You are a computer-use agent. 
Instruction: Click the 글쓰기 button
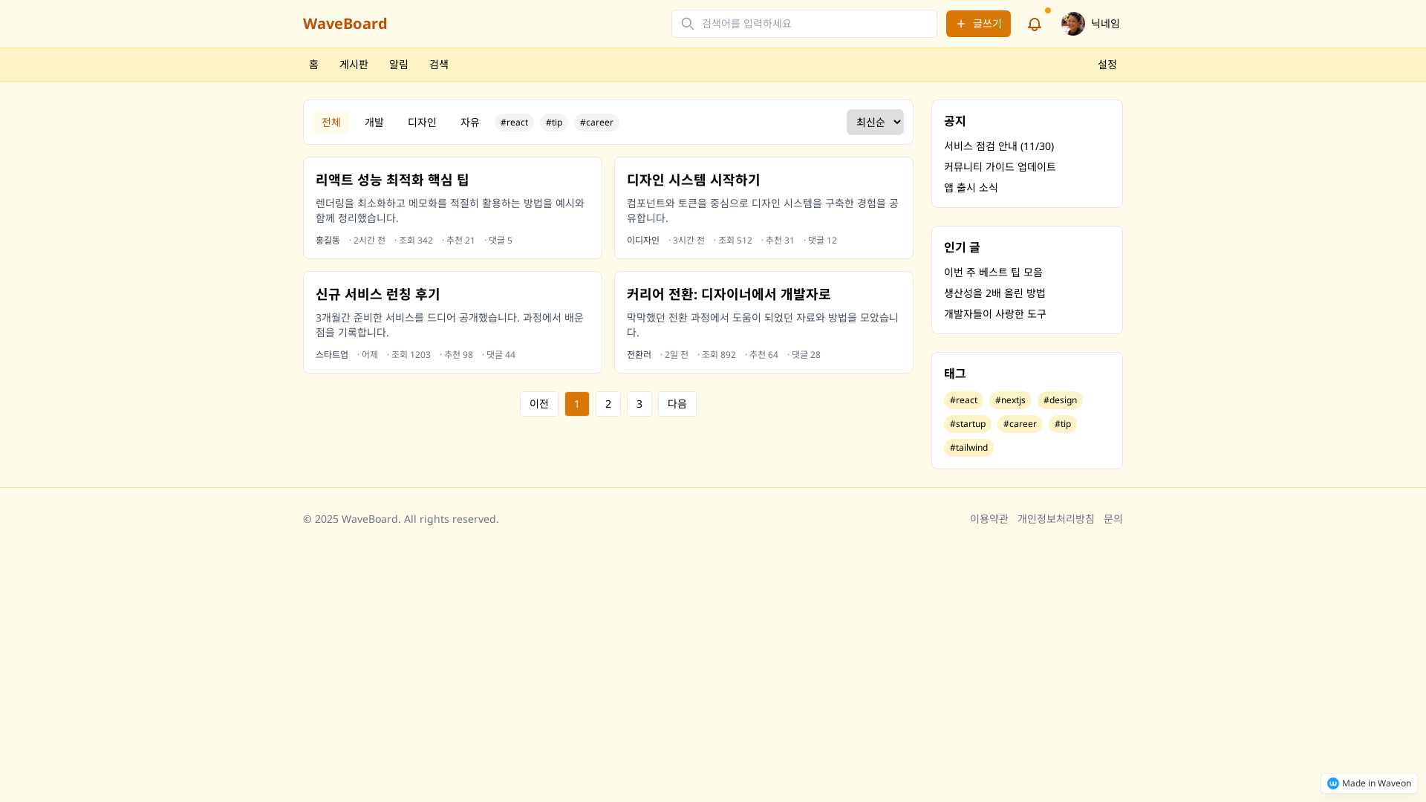tap(978, 24)
